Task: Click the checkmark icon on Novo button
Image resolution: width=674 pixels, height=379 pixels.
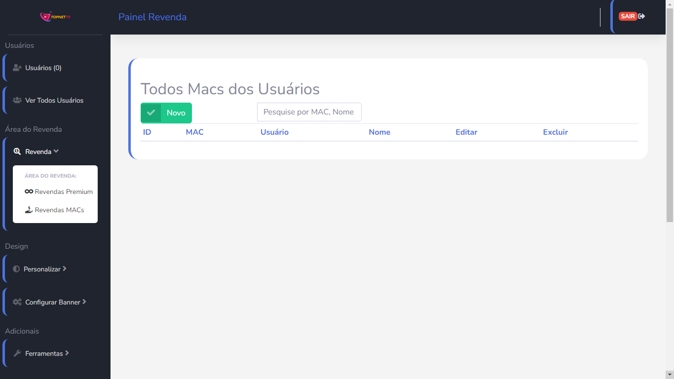Action: [x=151, y=113]
